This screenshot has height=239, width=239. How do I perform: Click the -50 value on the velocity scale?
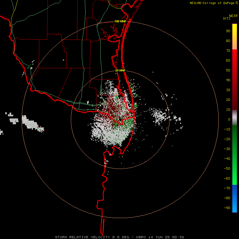(227, 169)
